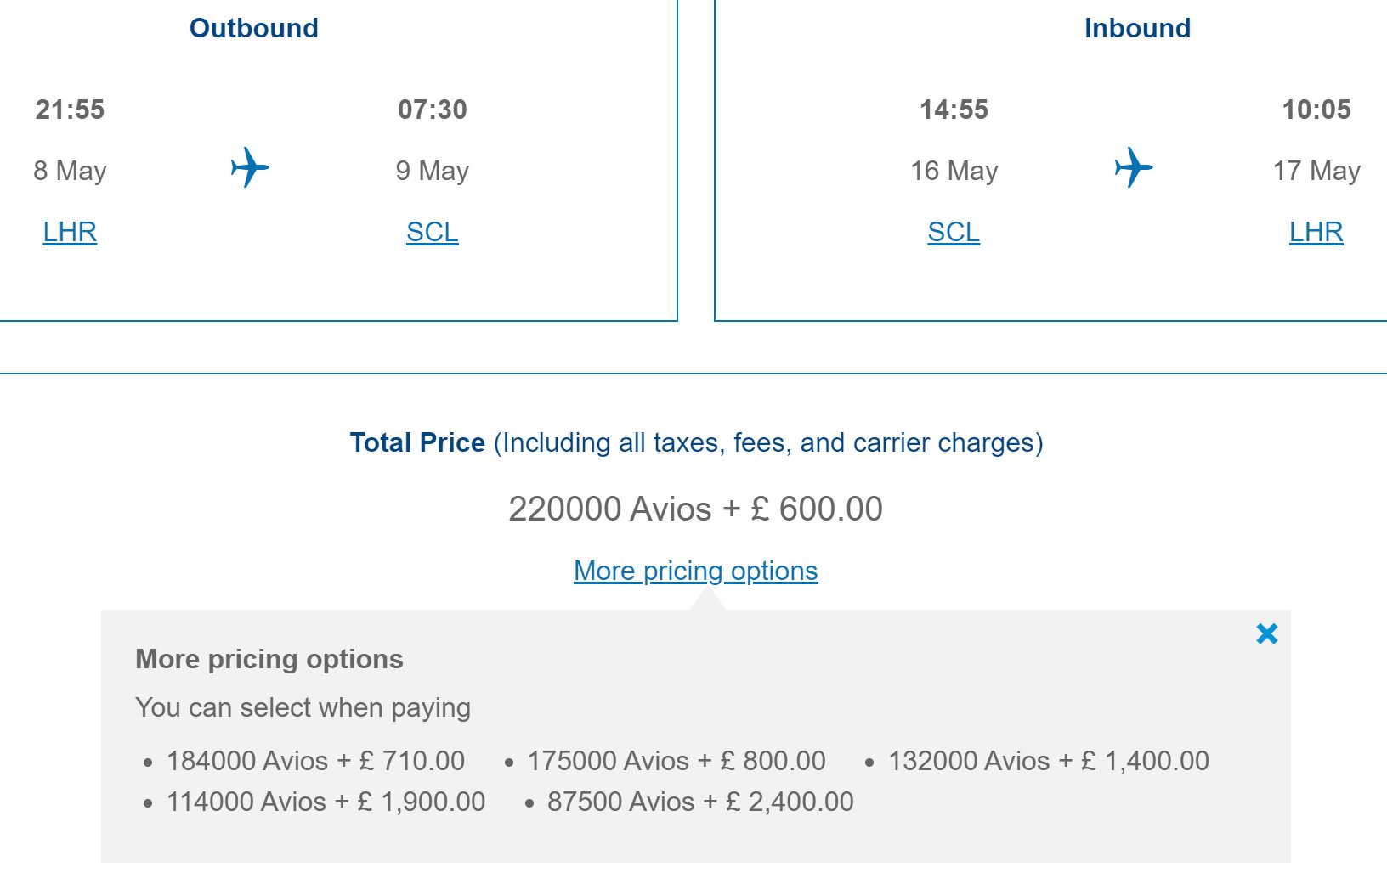Screen dimensions: 1387x878
Task: Click the More pricing options panel heading
Action: point(269,659)
